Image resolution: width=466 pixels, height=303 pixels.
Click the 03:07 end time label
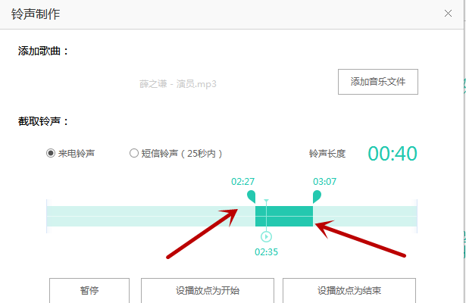(324, 182)
